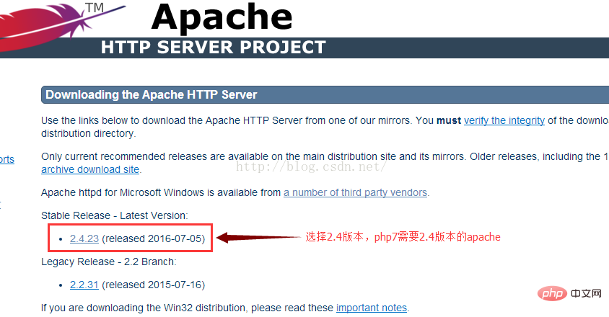Click the php 中文网 logo
This screenshot has height=317, width=609.
[x=570, y=293]
